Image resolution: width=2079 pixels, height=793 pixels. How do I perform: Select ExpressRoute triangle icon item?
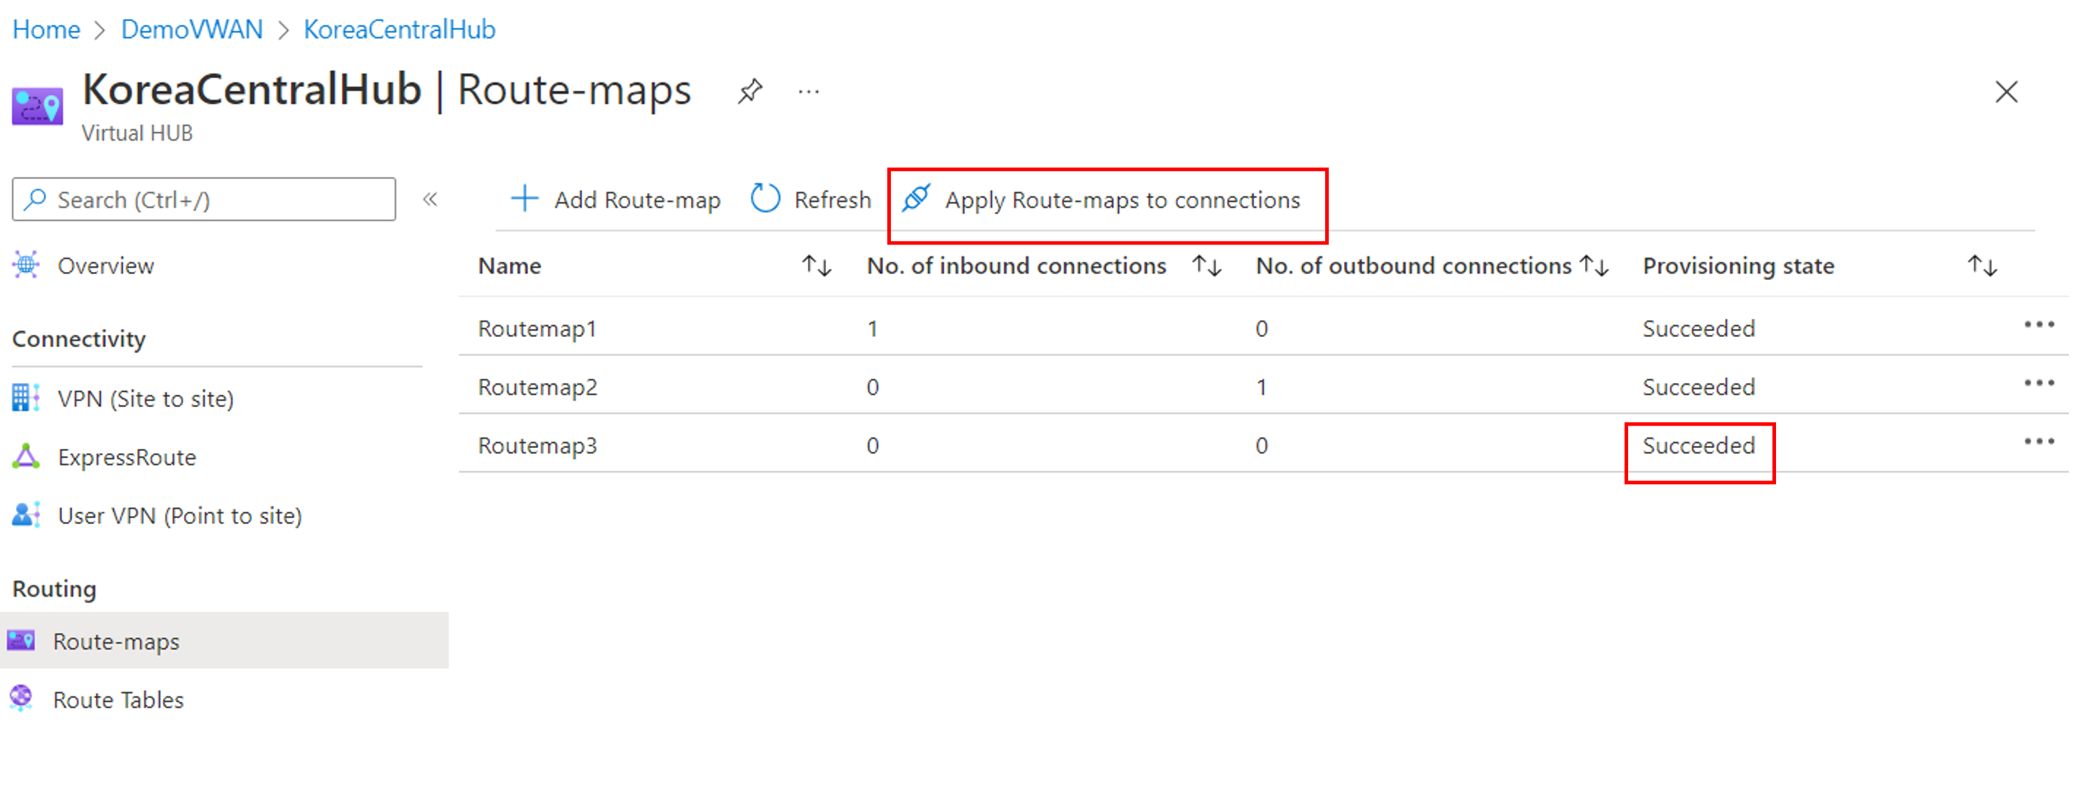(27, 457)
